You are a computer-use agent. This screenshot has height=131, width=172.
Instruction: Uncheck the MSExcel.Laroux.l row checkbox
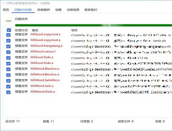[8, 52]
